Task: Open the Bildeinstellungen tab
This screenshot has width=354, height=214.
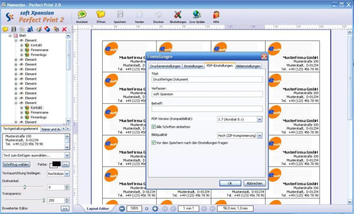Action: click(x=248, y=66)
